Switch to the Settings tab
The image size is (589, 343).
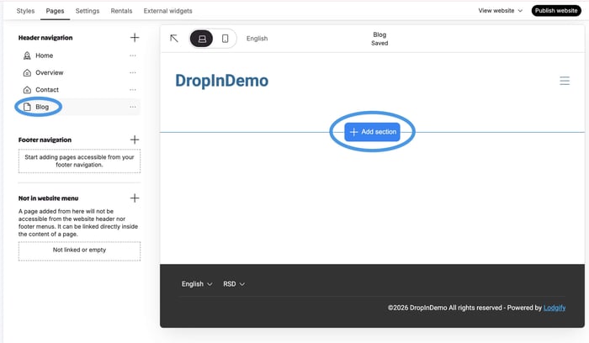pos(88,11)
